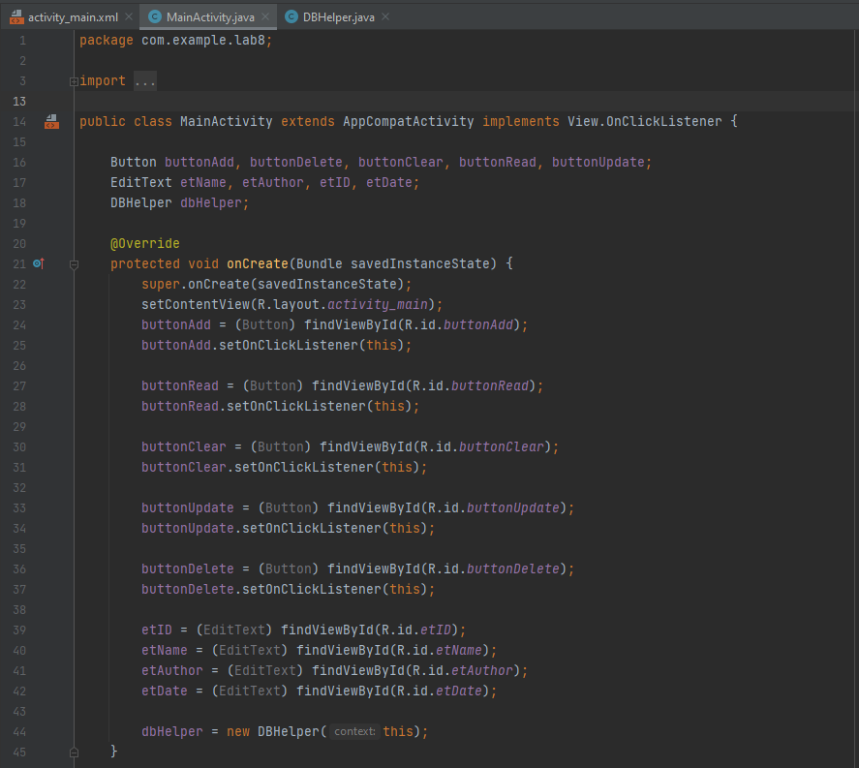Click 'etAuthor' resource id on line 41

point(482,670)
